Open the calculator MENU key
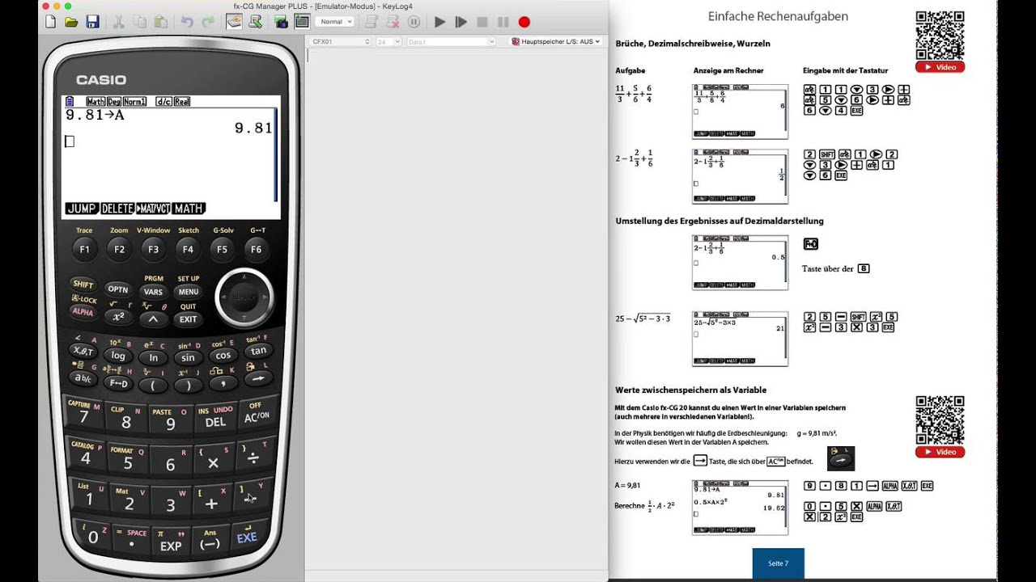 click(189, 292)
